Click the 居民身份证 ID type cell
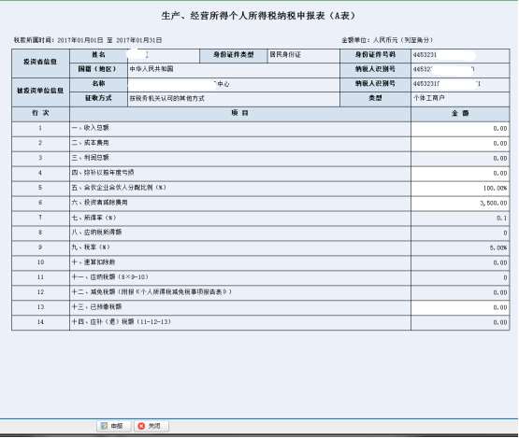Viewport: 519px width, 438px height. coord(304,55)
